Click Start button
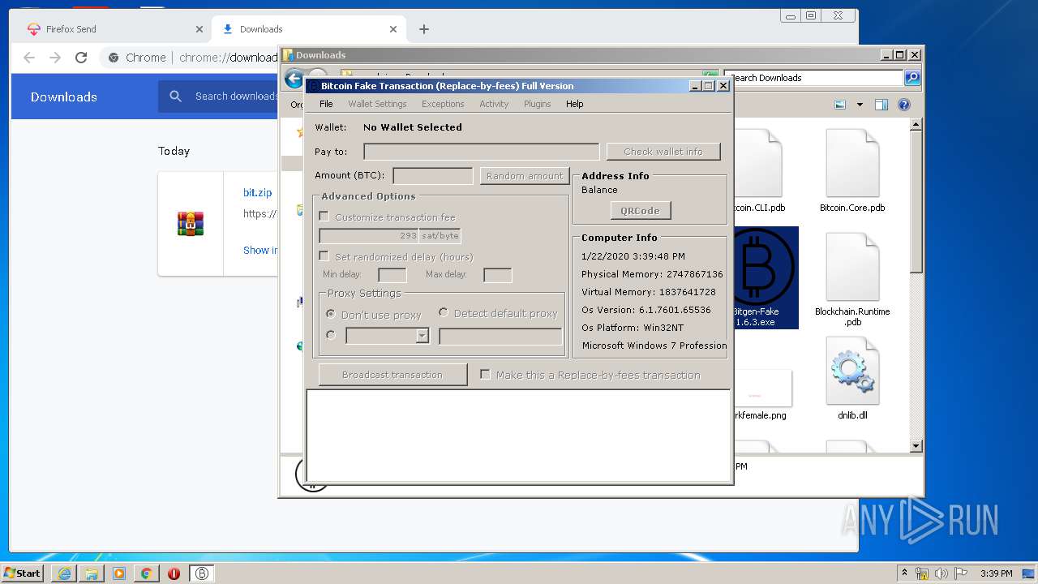This screenshot has height=584, width=1038. [x=23, y=573]
